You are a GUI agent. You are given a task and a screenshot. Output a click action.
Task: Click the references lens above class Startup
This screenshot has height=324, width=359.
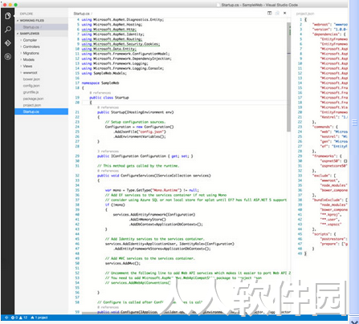pos(100,93)
